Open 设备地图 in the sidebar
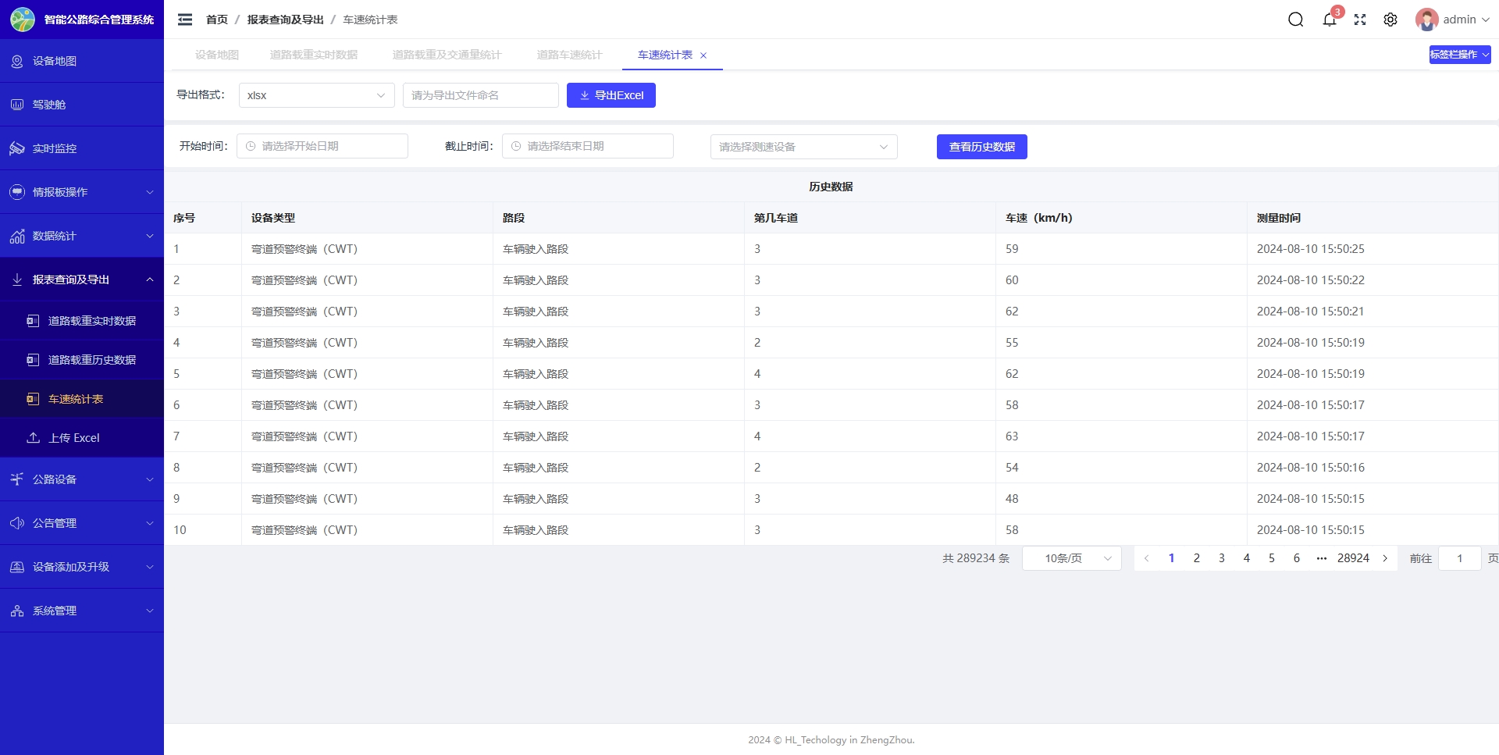The width and height of the screenshot is (1499, 755). click(55, 61)
